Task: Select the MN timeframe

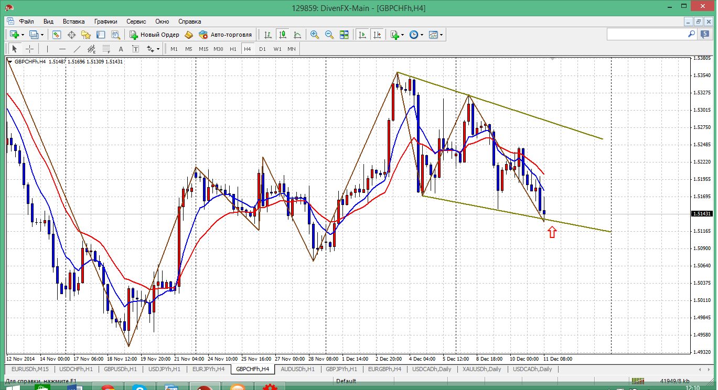Action: 292,49
